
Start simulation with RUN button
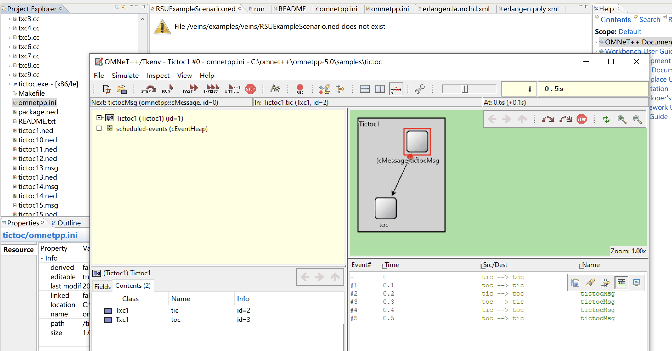tap(168, 89)
